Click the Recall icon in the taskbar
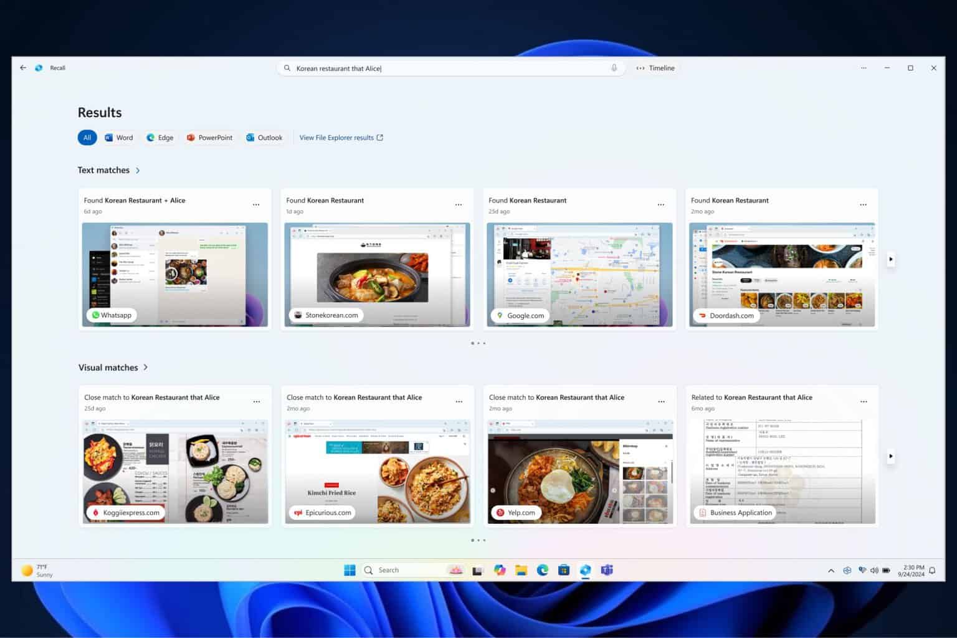Screen dimensions: 957x638 (x=585, y=570)
